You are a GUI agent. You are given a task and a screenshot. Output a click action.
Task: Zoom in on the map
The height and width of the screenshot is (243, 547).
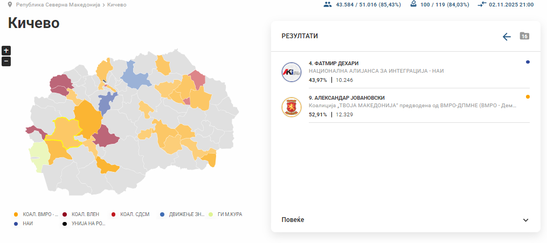point(6,51)
